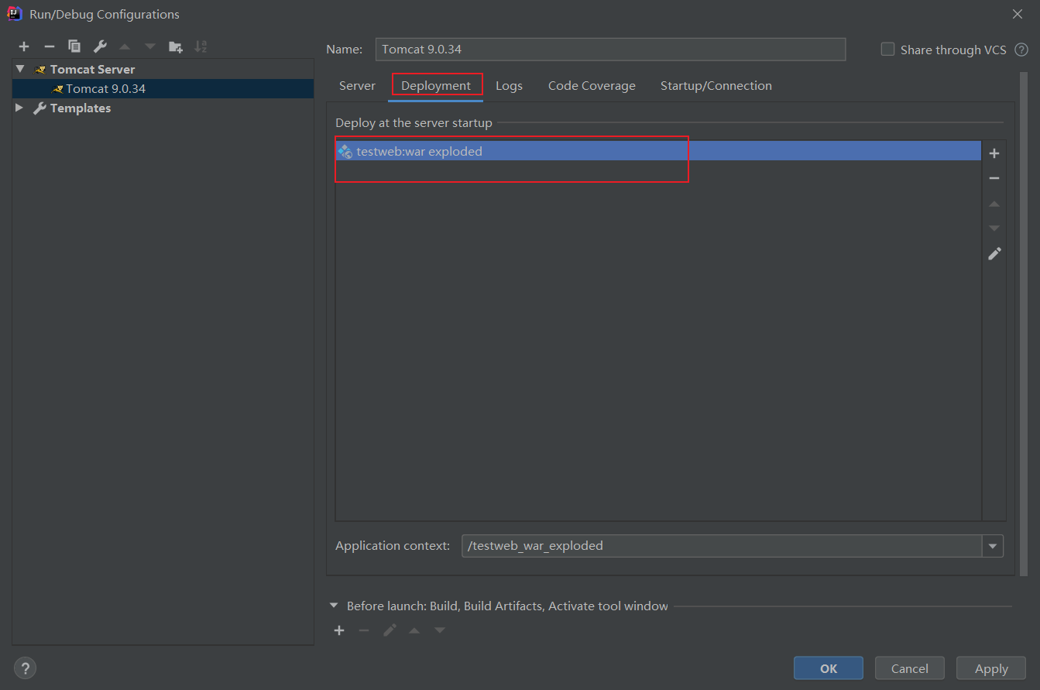
Task: Move configuration up arrow in left toolbar
Action: (x=125, y=46)
